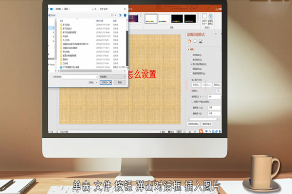Click the This PC breadcrumb in address bar
Image resolution: width=292 pixels, height=194 pixels.
58,9
